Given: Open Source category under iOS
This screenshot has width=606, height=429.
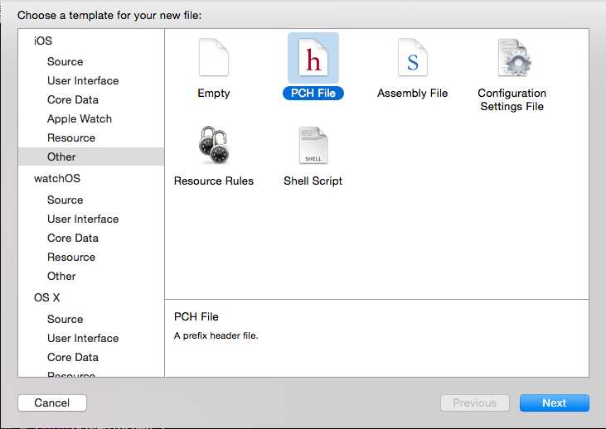Looking at the screenshot, I should tap(65, 61).
